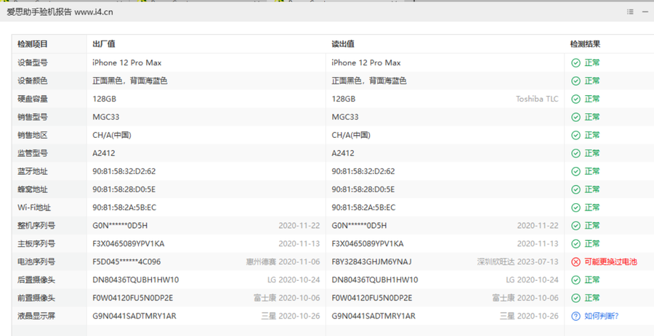Image resolution: width=654 pixels, height=336 pixels.
Task: Click the Toshiba TLC storage note
Action: [537, 99]
